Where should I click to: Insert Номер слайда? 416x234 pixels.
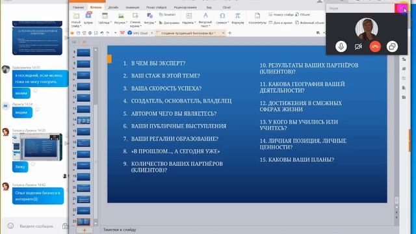click(x=281, y=14)
